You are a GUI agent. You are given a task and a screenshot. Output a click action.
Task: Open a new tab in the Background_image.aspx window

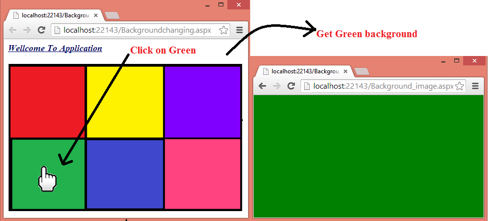(x=361, y=71)
